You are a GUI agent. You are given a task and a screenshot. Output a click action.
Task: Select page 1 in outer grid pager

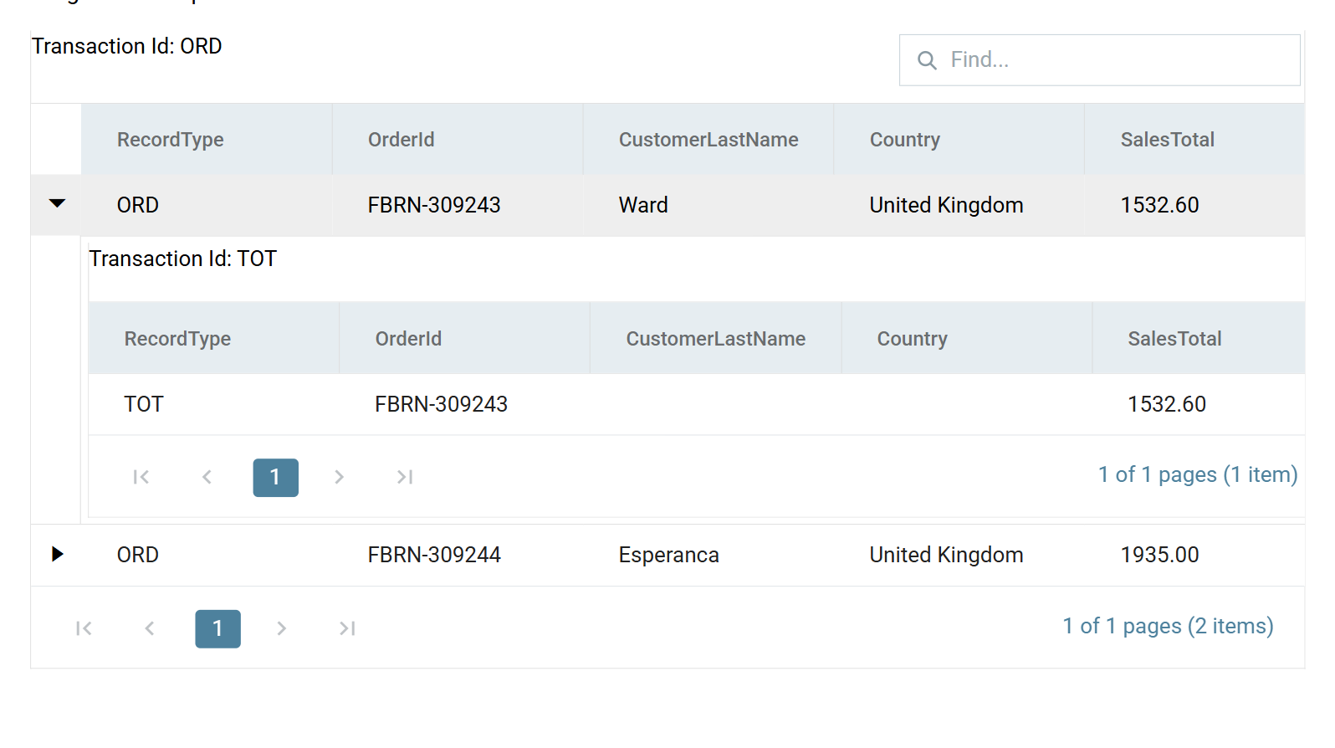click(x=218, y=629)
